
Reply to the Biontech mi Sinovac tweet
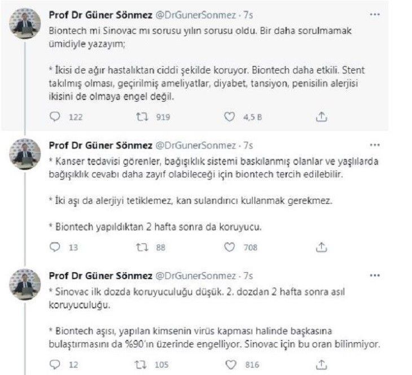click(x=55, y=117)
